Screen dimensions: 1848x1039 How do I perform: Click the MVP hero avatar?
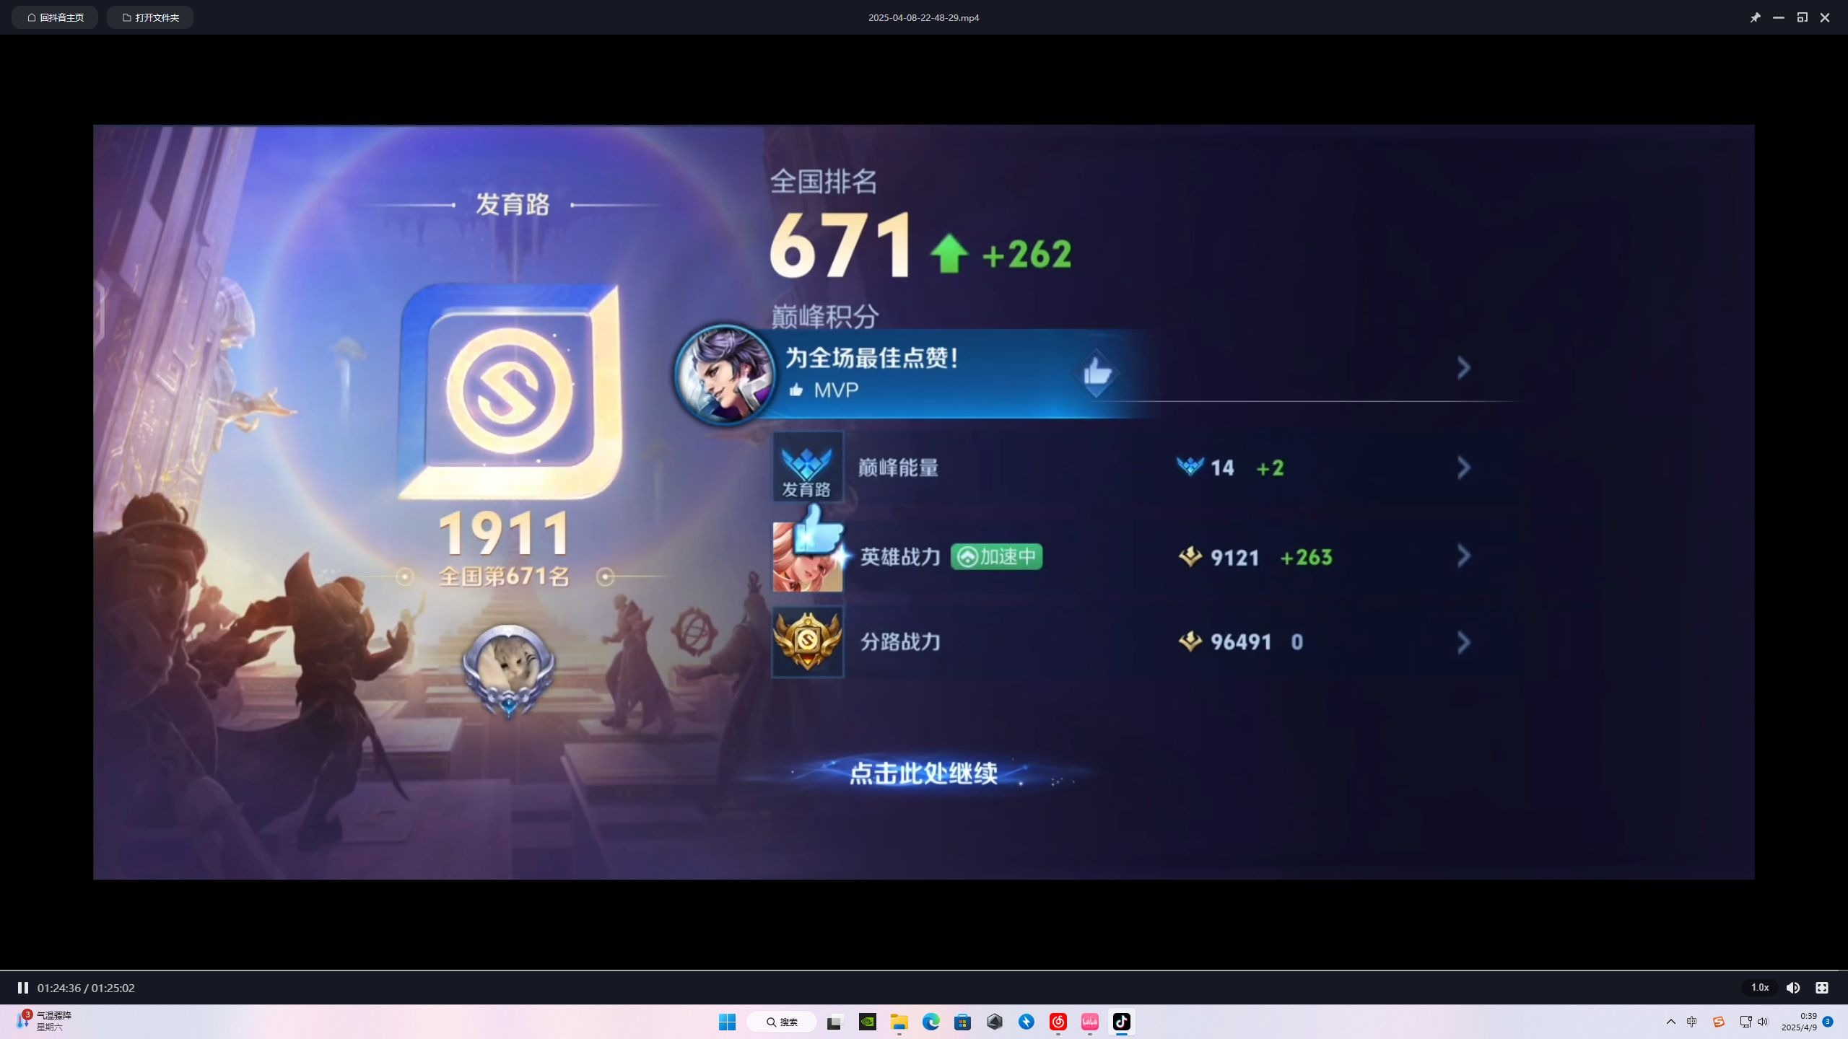tap(725, 374)
